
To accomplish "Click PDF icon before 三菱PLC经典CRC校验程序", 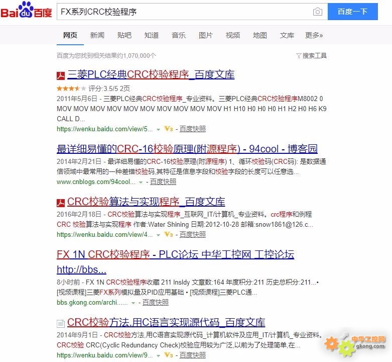I will coord(61,75).
